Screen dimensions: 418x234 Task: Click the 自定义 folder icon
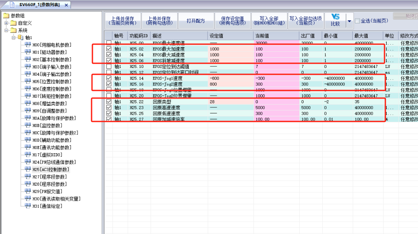coord(13,23)
